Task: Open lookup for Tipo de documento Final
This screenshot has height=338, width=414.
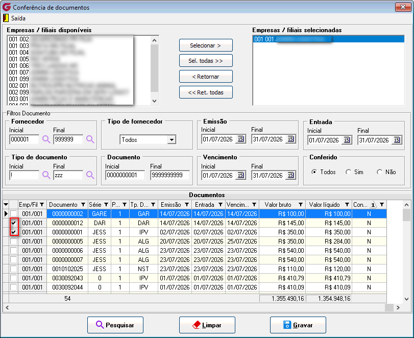Action: click(x=90, y=175)
